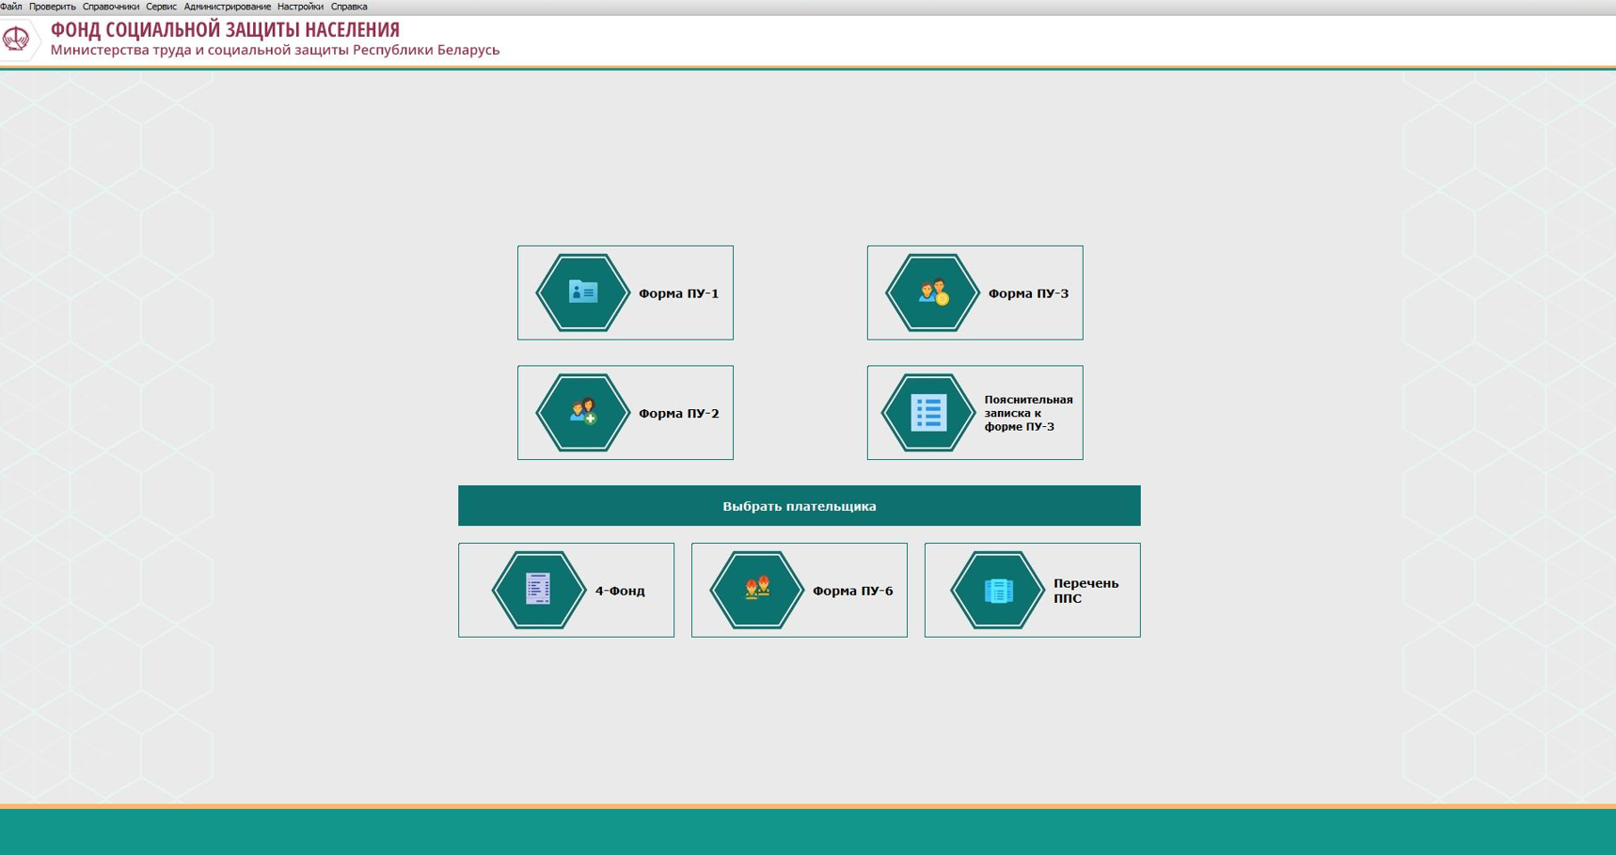This screenshot has height=855, width=1616.
Task: Click the 'Перечень ППС' text label
Action: pyautogui.click(x=1085, y=591)
